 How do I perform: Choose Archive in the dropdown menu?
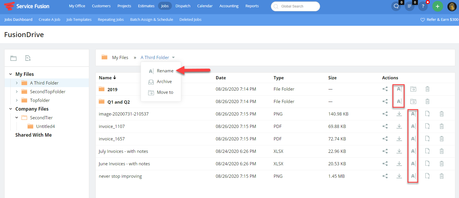click(x=164, y=82)
